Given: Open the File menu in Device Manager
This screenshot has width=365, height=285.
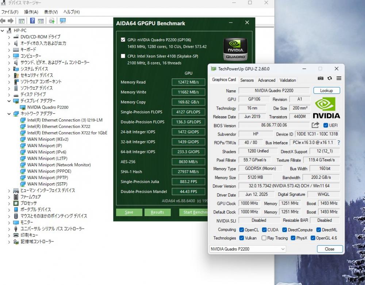Looking at the screenshot, I should coord(10,12).
